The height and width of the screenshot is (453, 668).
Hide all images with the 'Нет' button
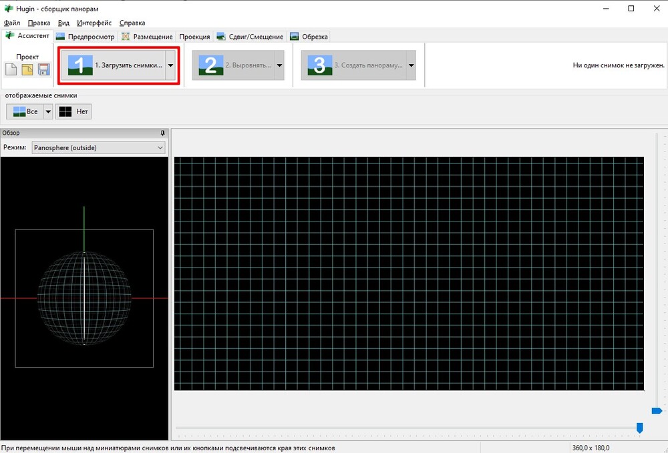(73, 111)
